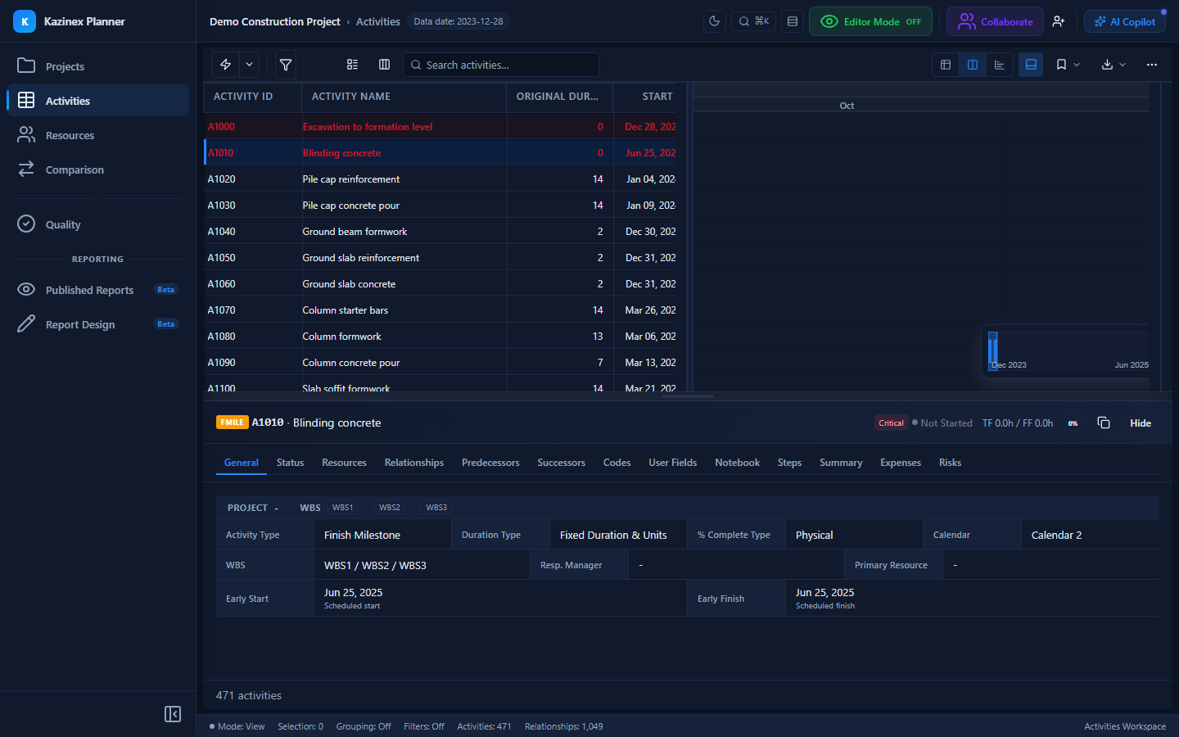Open Report Design
1179x737 pixels.
(x=97, y=324)
